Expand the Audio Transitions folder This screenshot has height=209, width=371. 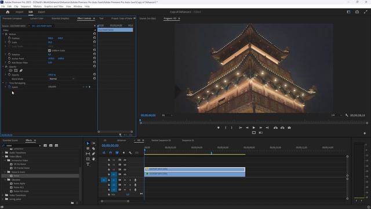coord(3,153)
